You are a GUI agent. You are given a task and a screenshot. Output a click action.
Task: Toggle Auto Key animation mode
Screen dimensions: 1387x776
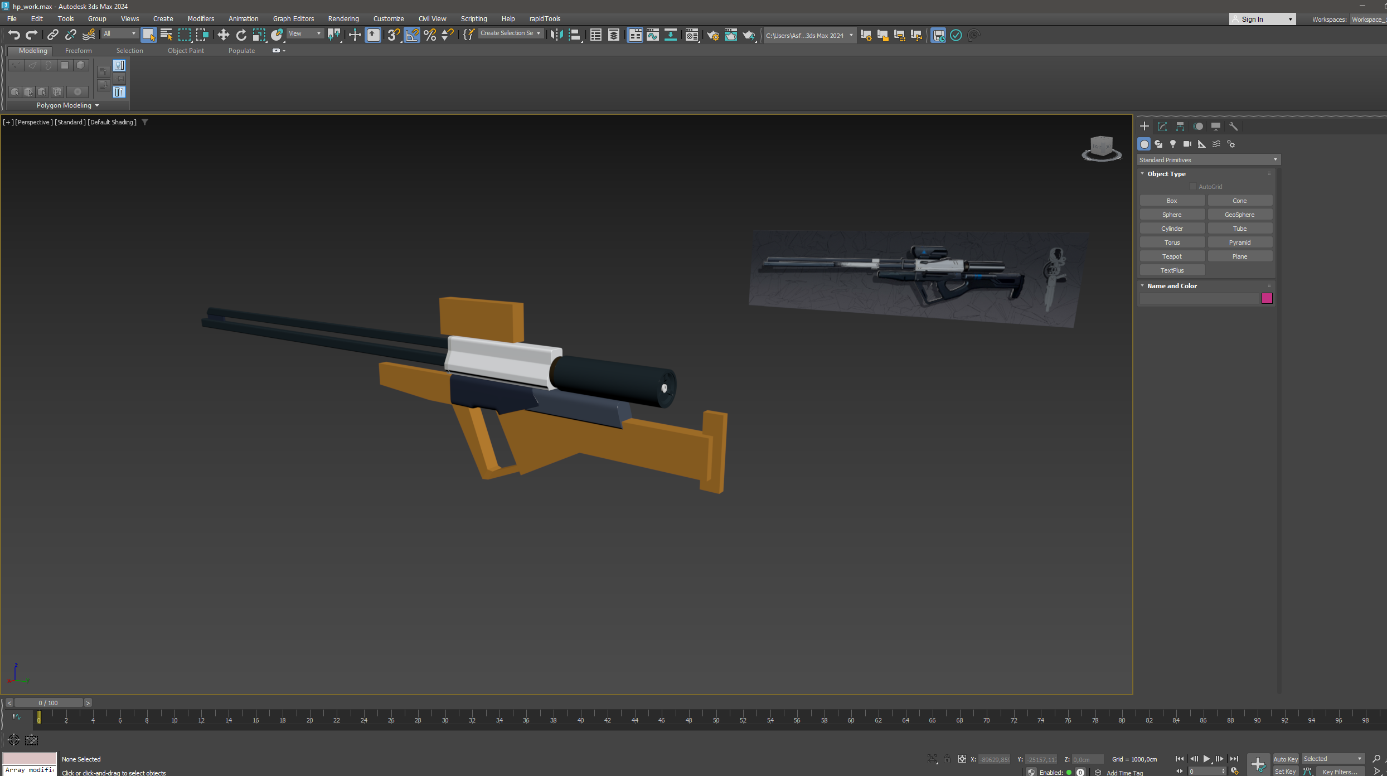tap(1286, 759)
